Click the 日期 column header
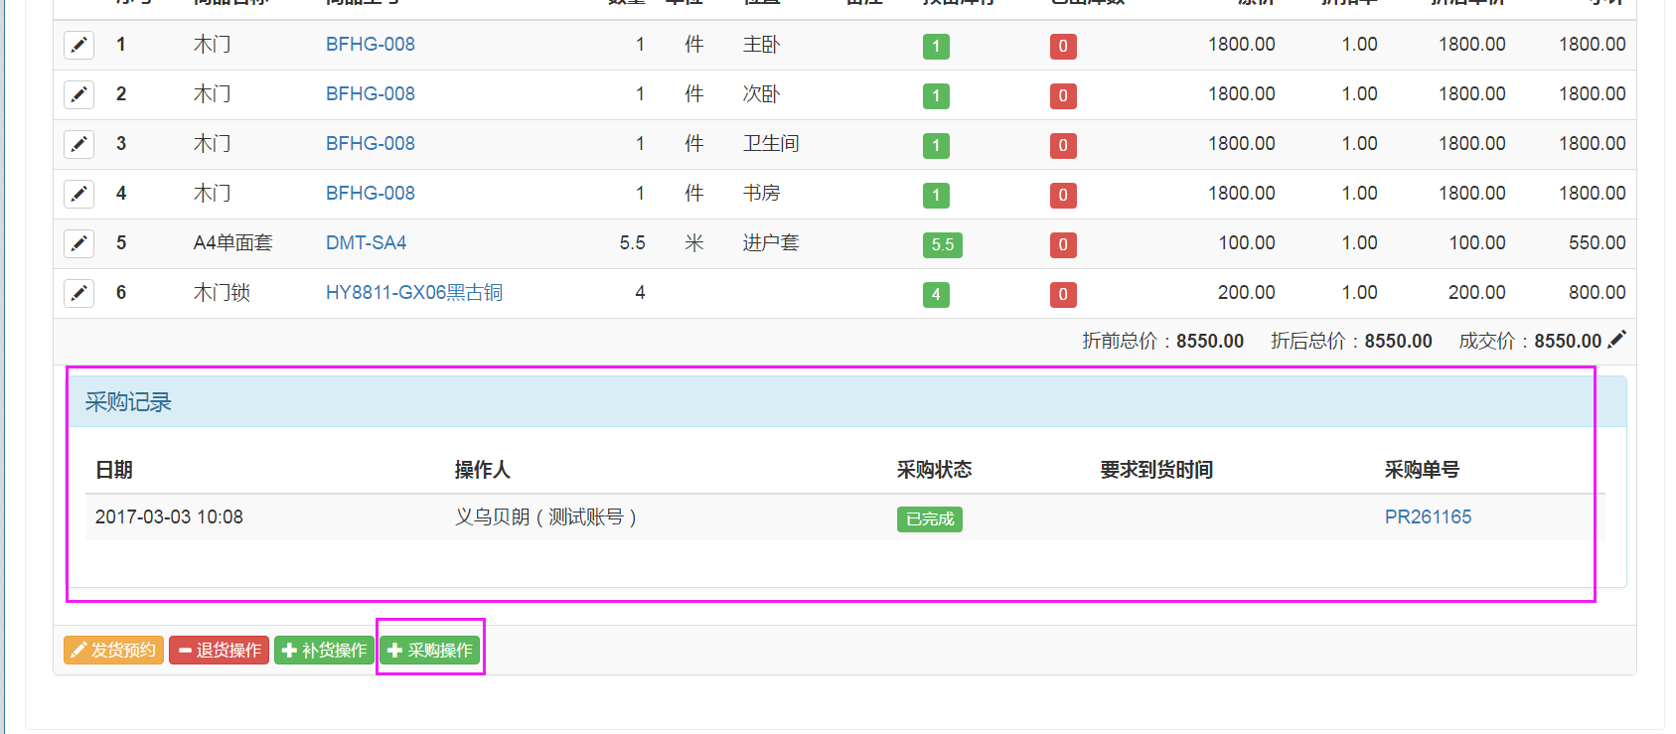Image resolution: width=1676 pixels, height=734 pixels. tap(114, 469)
